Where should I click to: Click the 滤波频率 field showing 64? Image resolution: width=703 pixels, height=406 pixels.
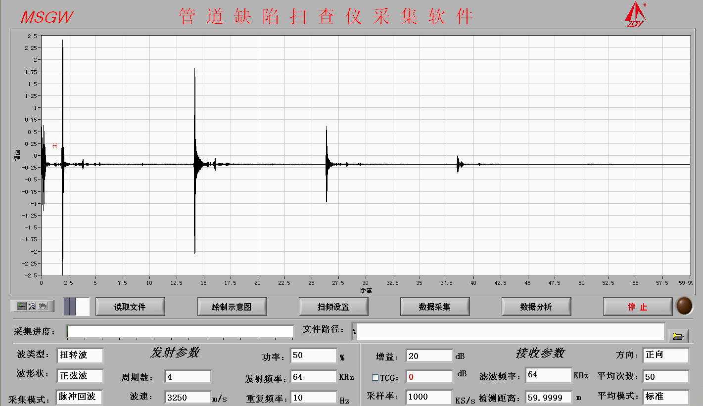point(548,375)
